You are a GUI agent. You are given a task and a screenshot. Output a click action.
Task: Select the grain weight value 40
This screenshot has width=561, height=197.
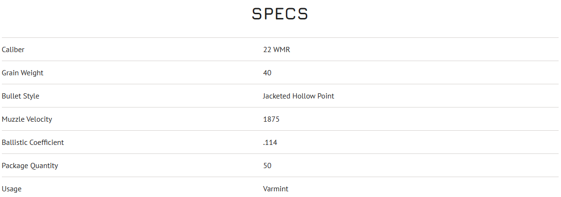click(x=267, y=73)
